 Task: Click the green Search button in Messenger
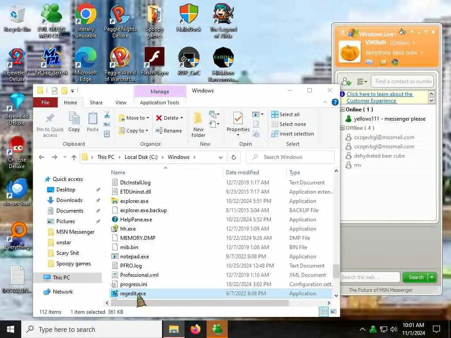[x=416, y=277]
